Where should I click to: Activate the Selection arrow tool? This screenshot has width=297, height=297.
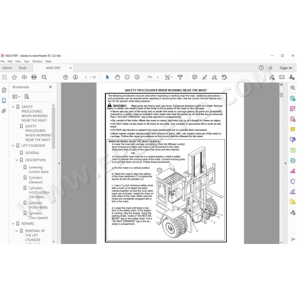pos(107,77)
